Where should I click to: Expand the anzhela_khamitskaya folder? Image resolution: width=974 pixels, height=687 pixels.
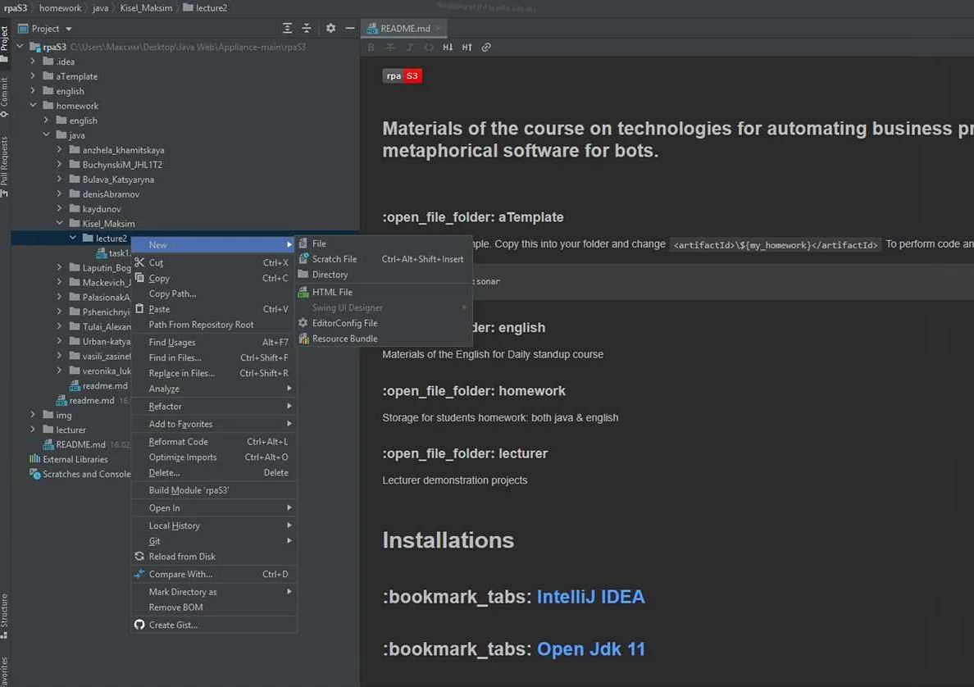tap(60, 150)
